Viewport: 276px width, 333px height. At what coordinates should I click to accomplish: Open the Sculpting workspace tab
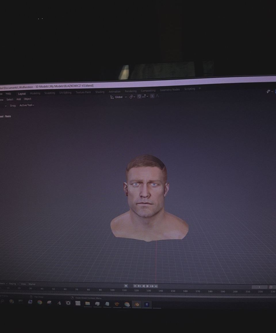(49, 93)
